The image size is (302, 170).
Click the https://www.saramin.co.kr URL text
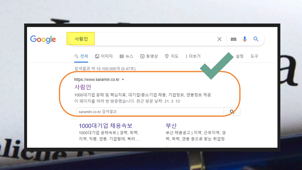[x=97, y=80]
